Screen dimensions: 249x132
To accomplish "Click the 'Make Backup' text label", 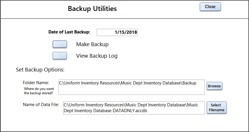I will pyautogui.click(x=92, y=44).
